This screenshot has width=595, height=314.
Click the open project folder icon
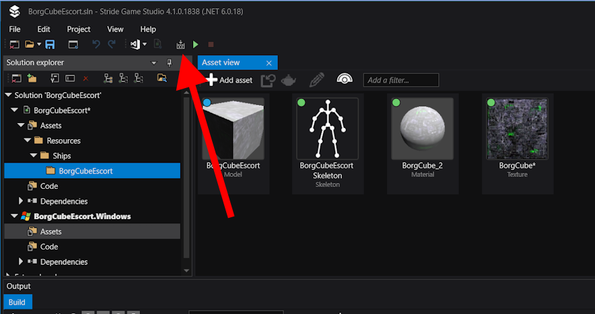click(x=30, y=44)
